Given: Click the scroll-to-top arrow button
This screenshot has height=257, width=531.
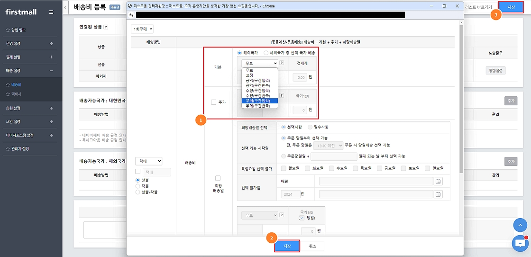Looking at the screenshot, I should point(520,225).
